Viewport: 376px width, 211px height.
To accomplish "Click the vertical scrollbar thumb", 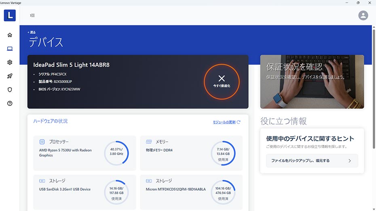I will pos(374,88).
